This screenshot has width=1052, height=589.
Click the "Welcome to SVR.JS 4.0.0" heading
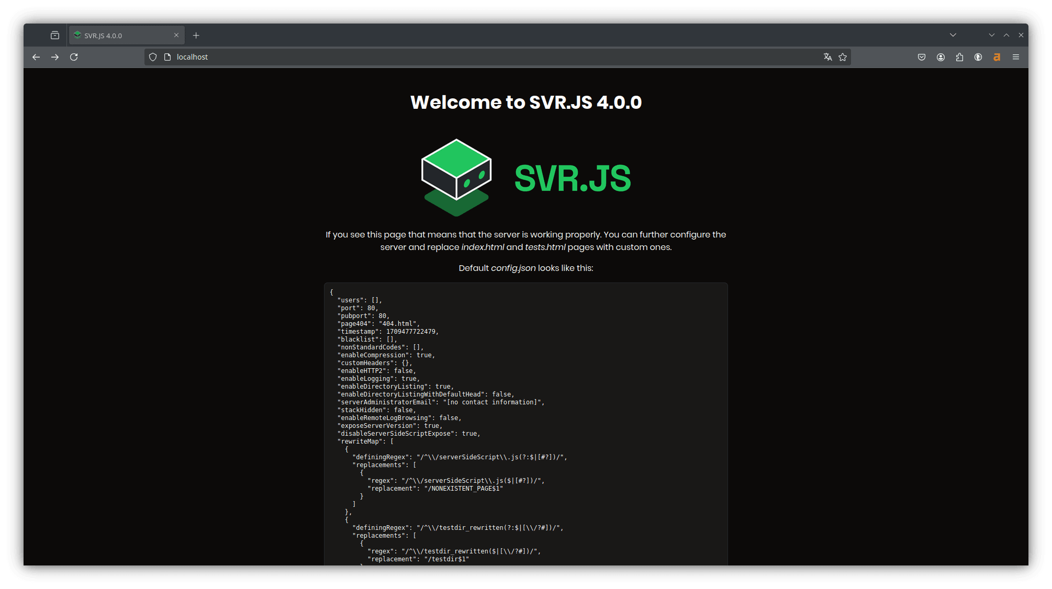click(526, 102)
